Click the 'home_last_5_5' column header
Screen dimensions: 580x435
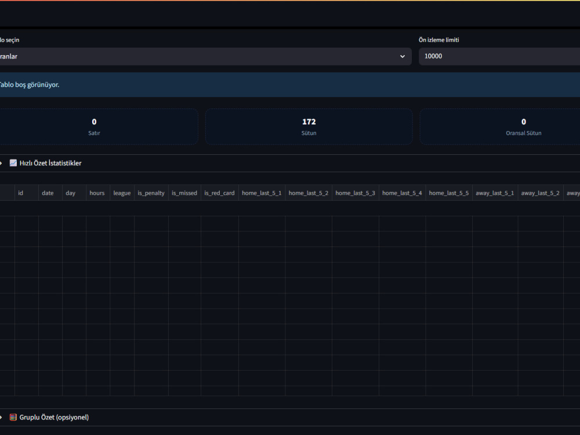449,193
